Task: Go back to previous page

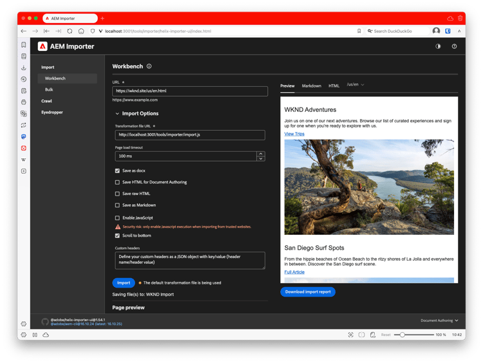Action: [x=24, y=31]
